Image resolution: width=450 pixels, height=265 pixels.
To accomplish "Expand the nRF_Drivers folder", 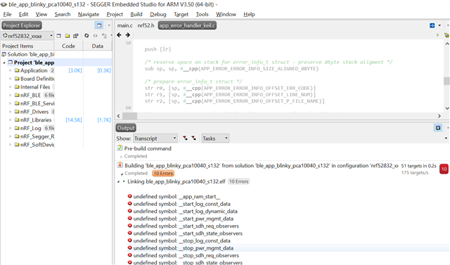I will 11,112.
